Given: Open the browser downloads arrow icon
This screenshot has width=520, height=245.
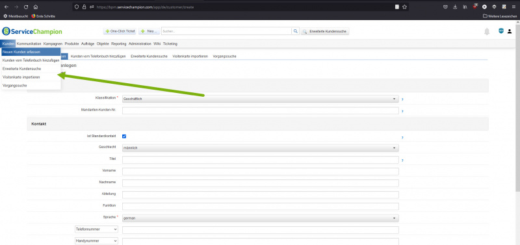Looking at the screenshot, I should click(455, 6).
